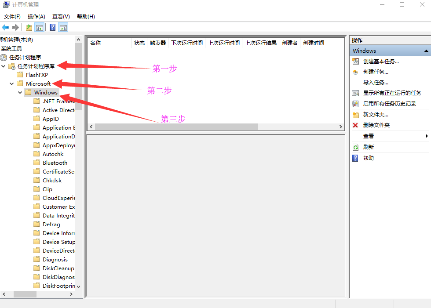Screen dimensions: 431x308
Task: Open the 查看(V) menu
Action: coord(61,17)
